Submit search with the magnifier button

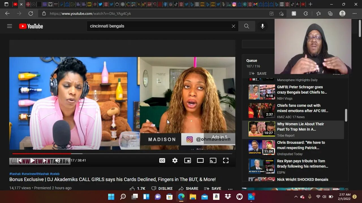pyautogui.click(x=247, y=26)
